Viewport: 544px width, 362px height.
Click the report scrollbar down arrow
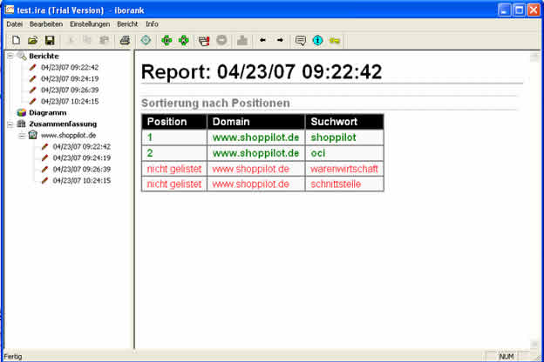[x=534, y=344]
